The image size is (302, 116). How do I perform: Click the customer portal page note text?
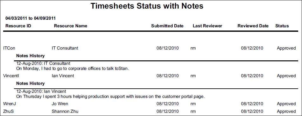(x=111, y=96)
